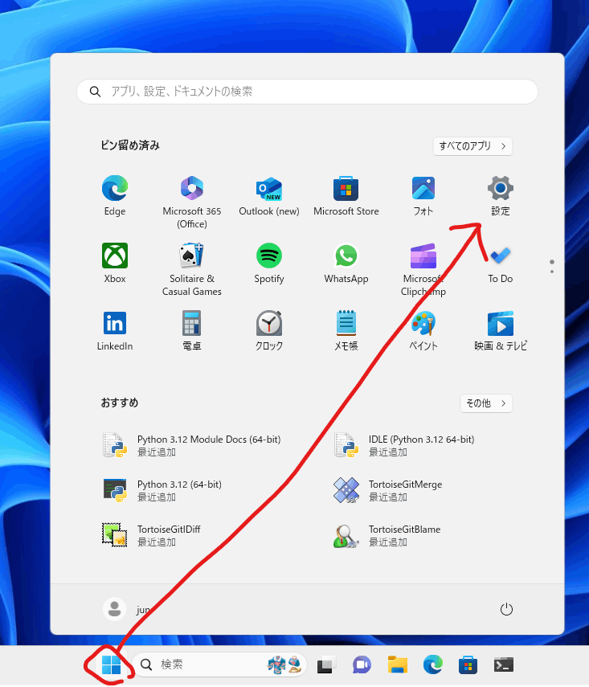Open the Chat app on taskbar
Viewport: 589px width, 687px height.
(x=362, y=665)
